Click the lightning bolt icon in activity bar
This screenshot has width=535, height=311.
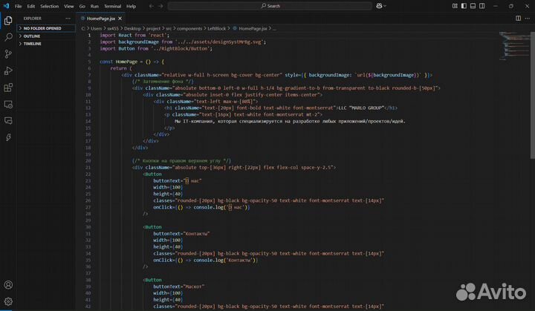click(8, 137)
